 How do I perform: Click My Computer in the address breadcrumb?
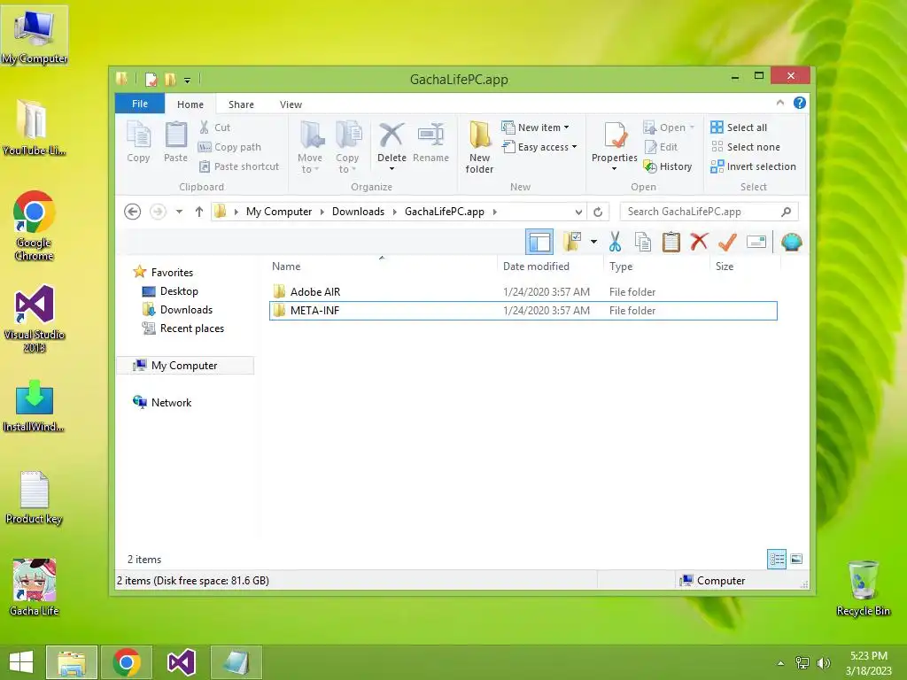tap(279, 212)
